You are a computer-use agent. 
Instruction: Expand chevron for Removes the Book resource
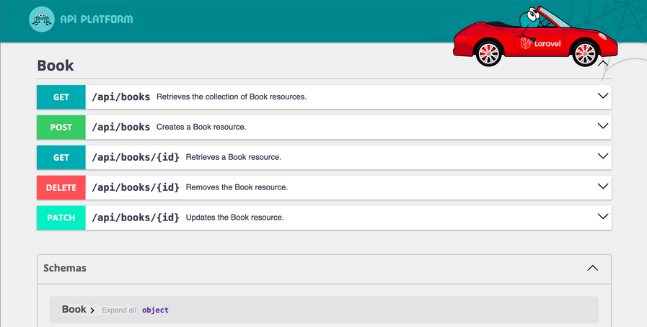[603, 186]
